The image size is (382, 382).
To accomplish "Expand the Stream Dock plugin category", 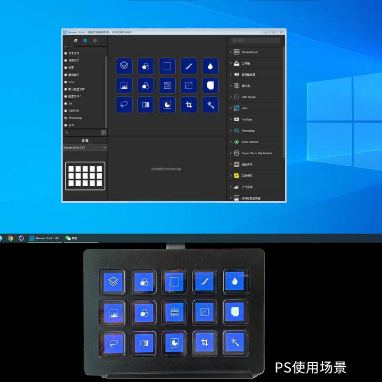I will (x=231, y=52).
